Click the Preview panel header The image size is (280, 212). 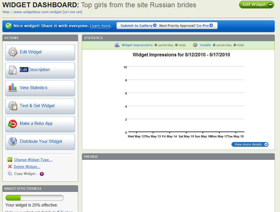[178, 157]
